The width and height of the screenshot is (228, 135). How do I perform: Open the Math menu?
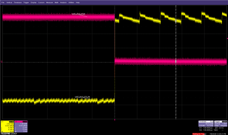(57, 2)
